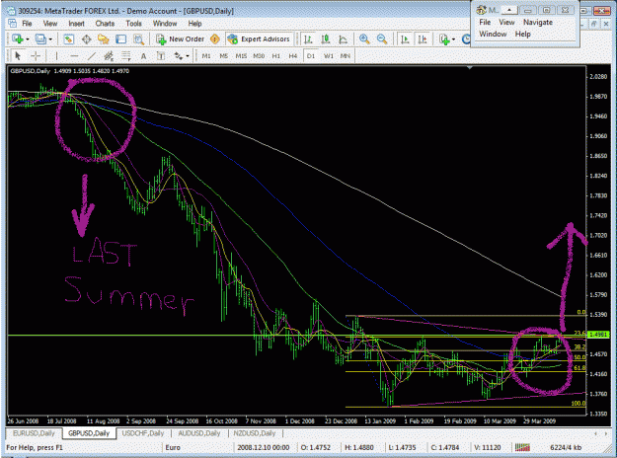Click the Periods clock icon
Image resolution: width=617 pixels, height=458 pixels.
coord(466,38)
